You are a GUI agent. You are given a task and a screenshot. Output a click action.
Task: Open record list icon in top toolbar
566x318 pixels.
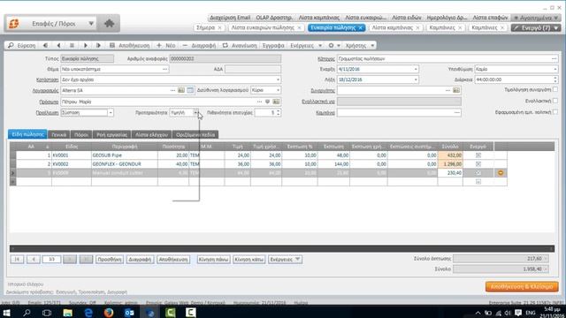[72, 45]
